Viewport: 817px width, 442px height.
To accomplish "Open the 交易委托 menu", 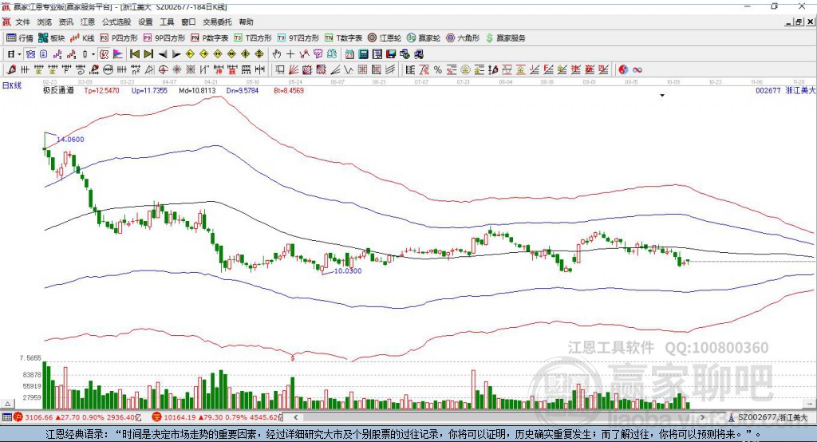I will click(217, 22).
